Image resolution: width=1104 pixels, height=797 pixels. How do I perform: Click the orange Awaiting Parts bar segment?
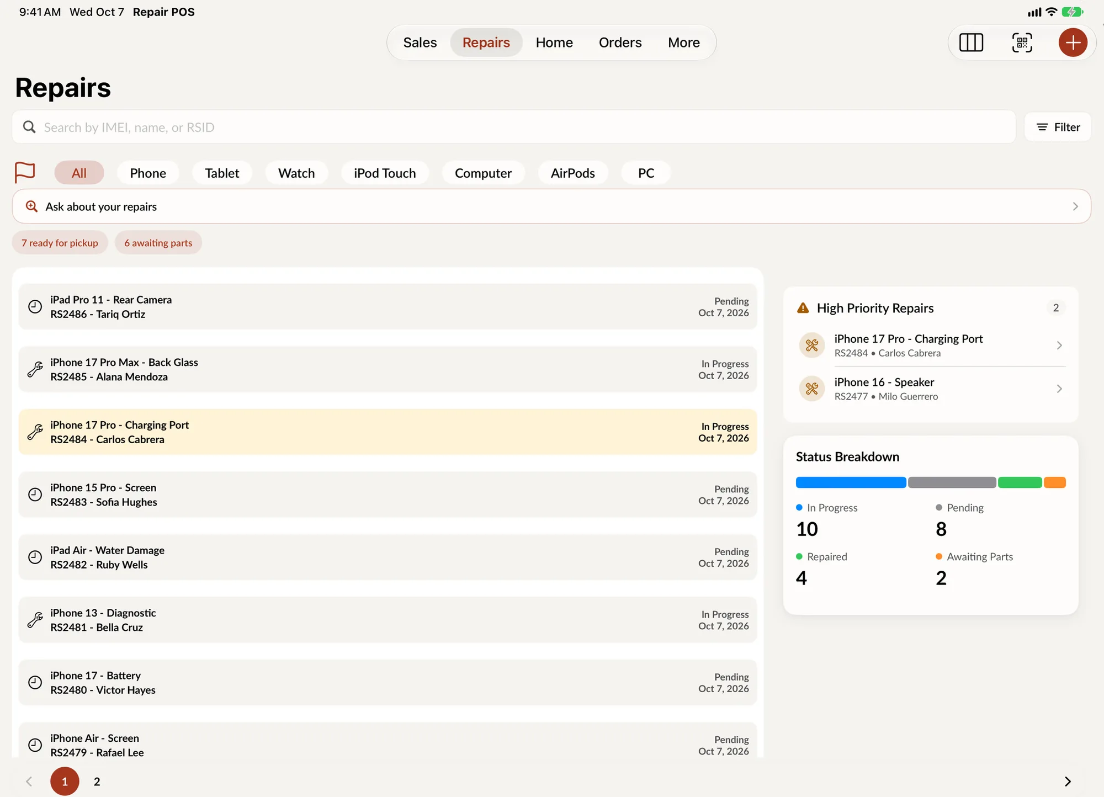pos(1054,482)
